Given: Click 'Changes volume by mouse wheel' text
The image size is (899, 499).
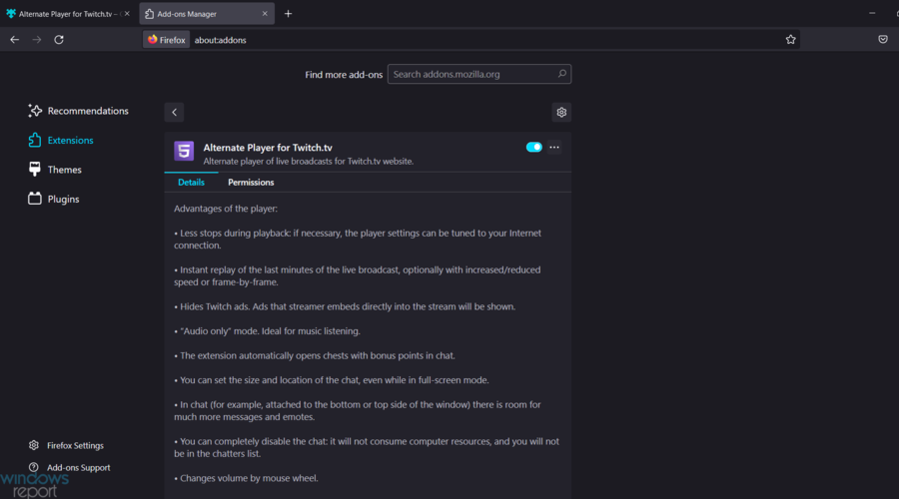Looking at the screenshot, I should tap(246, 478).
